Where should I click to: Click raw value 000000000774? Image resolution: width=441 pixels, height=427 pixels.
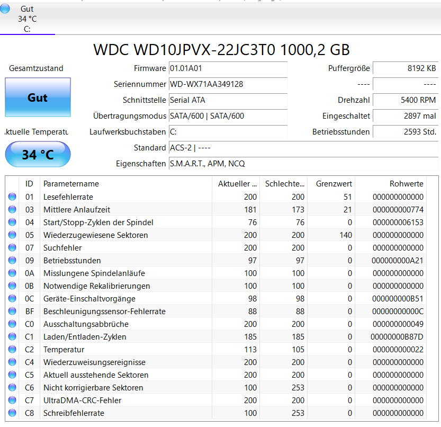pyautogui.click(x=398, y=209)
